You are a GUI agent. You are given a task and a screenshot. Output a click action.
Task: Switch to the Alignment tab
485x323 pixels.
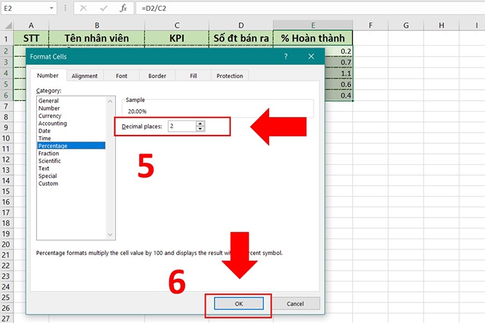[85, 76]
